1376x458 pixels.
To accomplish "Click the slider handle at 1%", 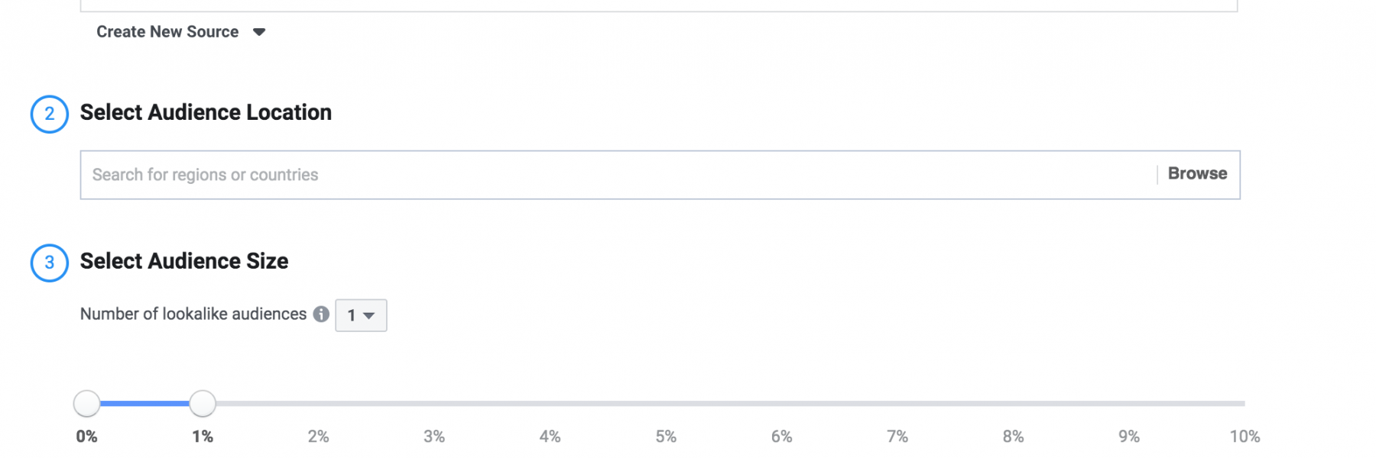I will coord(203,403).
